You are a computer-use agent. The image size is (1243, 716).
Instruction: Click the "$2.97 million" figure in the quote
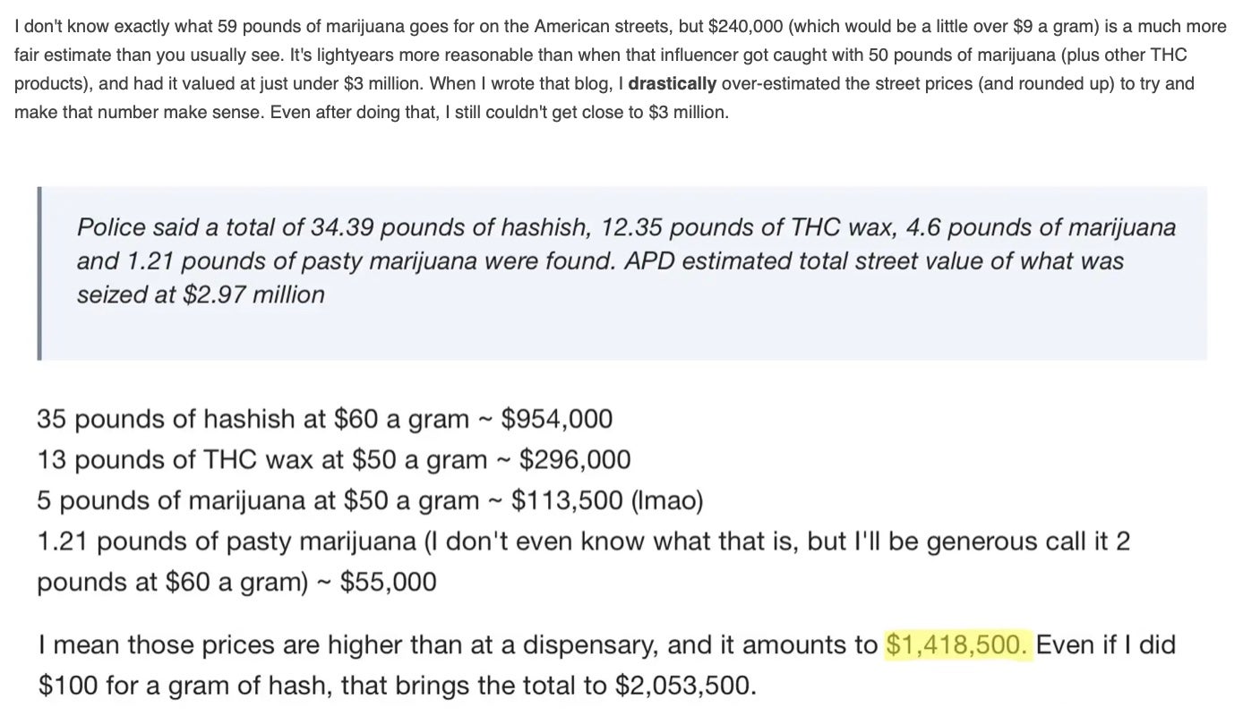point(253,294)
